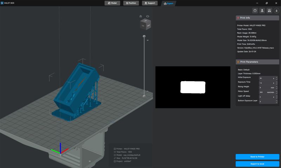Click the Model Size dimensions text in Print Info
Screen dimensions: 281x168
click(x=252, y=40)
